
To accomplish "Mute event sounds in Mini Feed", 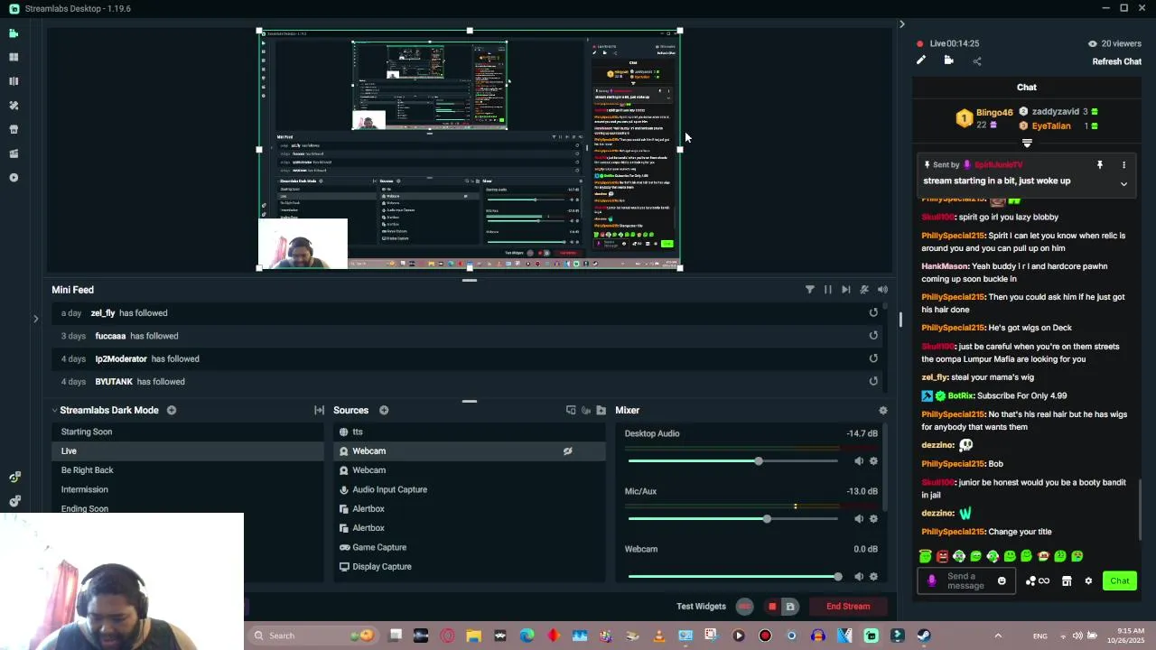I will pos(882,290).
